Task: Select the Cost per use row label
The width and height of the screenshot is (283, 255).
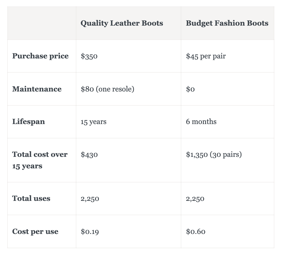Action: pyautogui.click(x=35, y=232)
